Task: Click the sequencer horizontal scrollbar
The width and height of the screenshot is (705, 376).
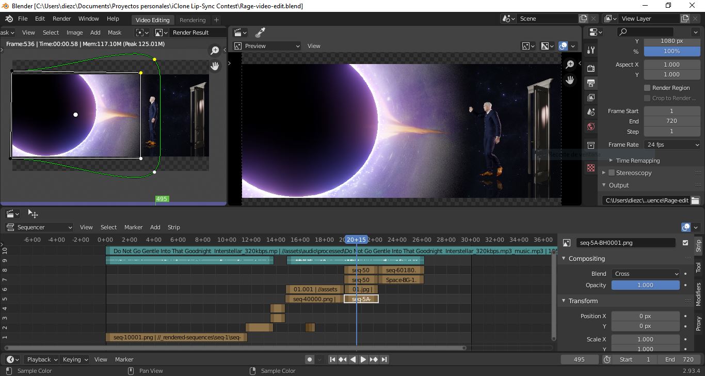Action: click(x=235, y=348)
